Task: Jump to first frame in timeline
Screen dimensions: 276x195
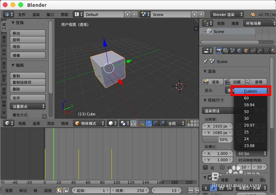Action: (190, 190)
